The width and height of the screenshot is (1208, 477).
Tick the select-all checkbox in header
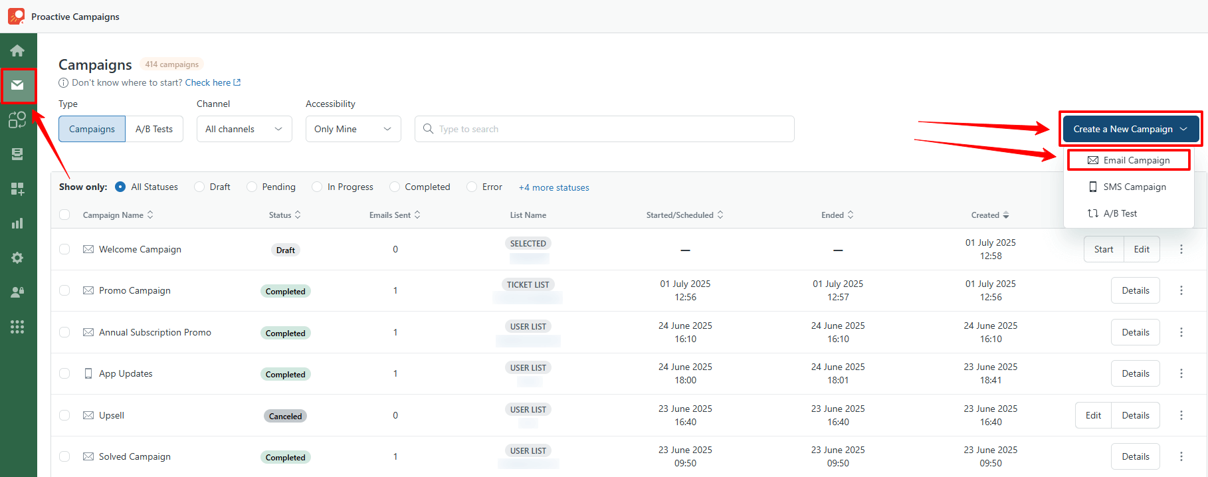[x=64, y=215]
